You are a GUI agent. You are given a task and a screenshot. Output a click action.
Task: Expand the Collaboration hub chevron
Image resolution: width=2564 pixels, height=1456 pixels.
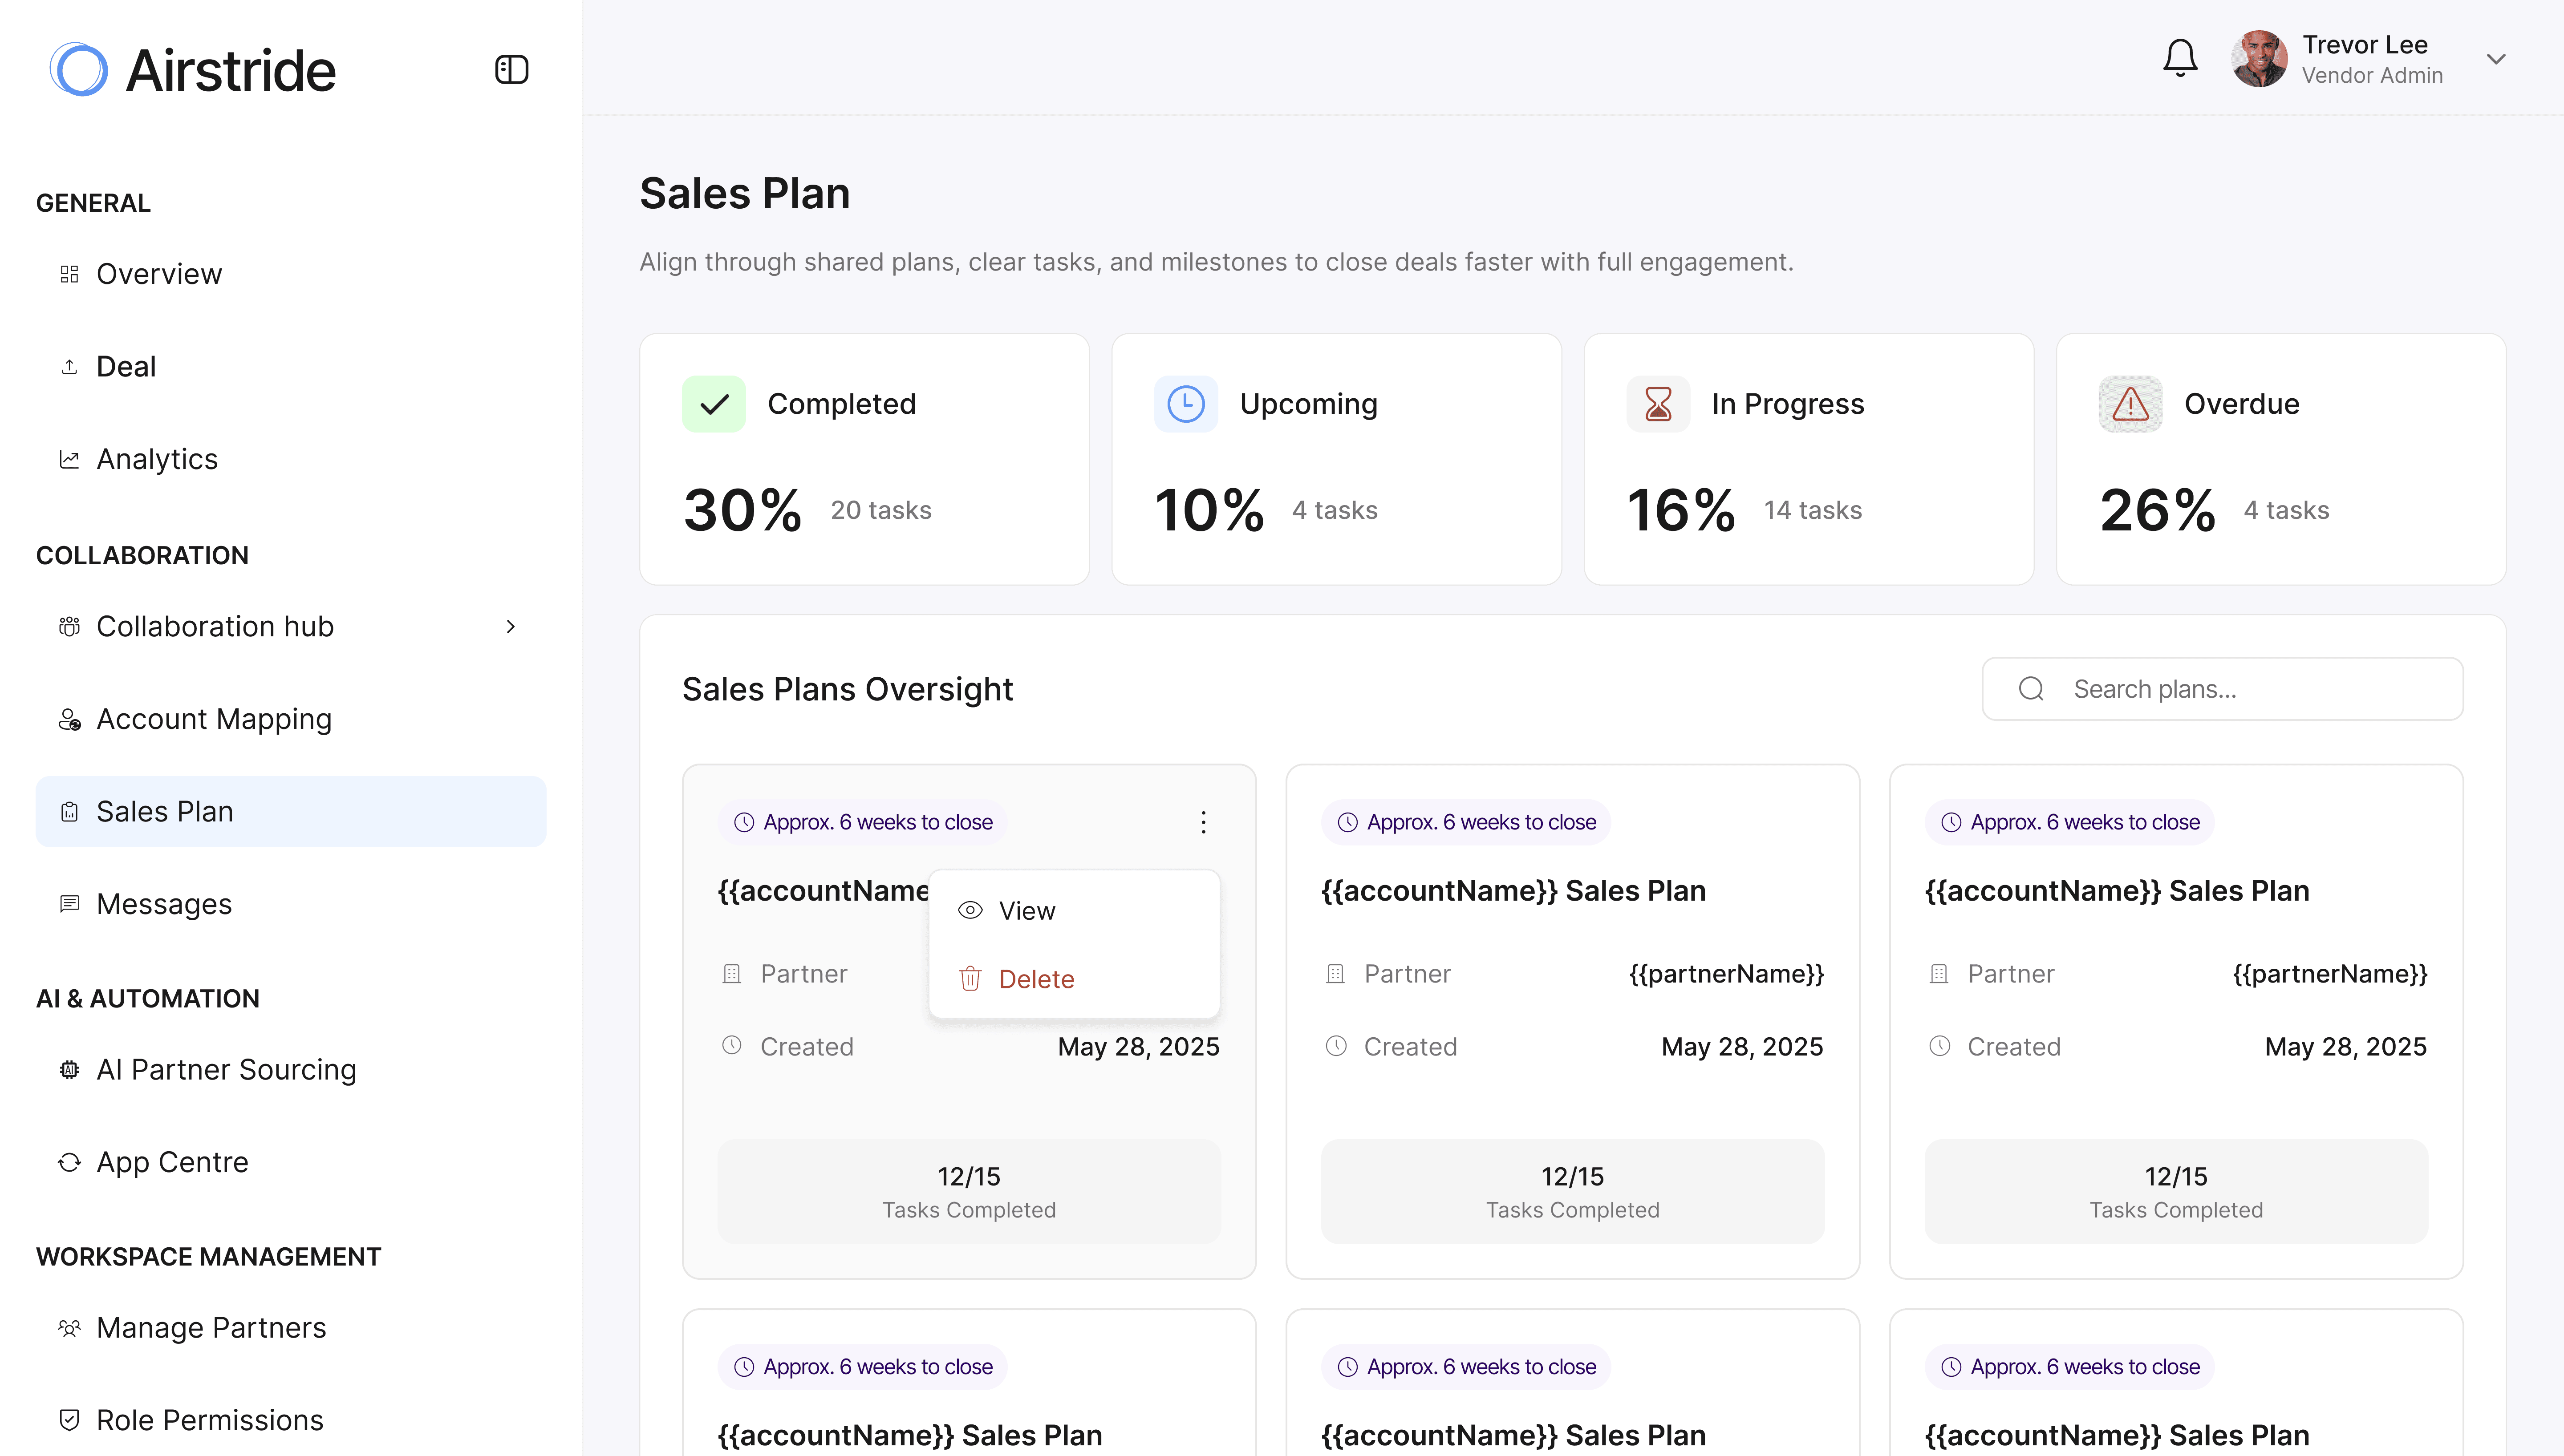pos(510,627)
